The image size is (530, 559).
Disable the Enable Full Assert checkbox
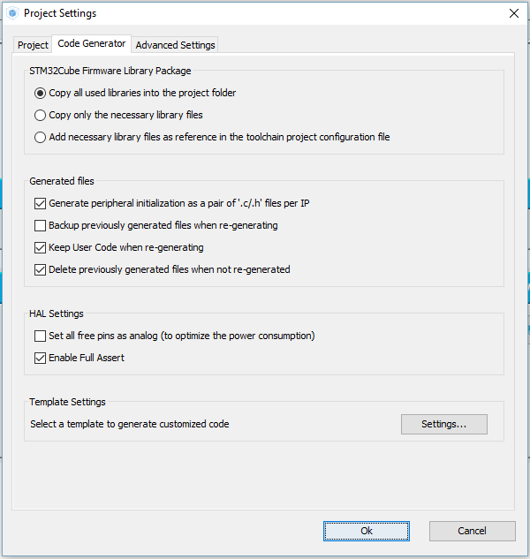(40, 358)
